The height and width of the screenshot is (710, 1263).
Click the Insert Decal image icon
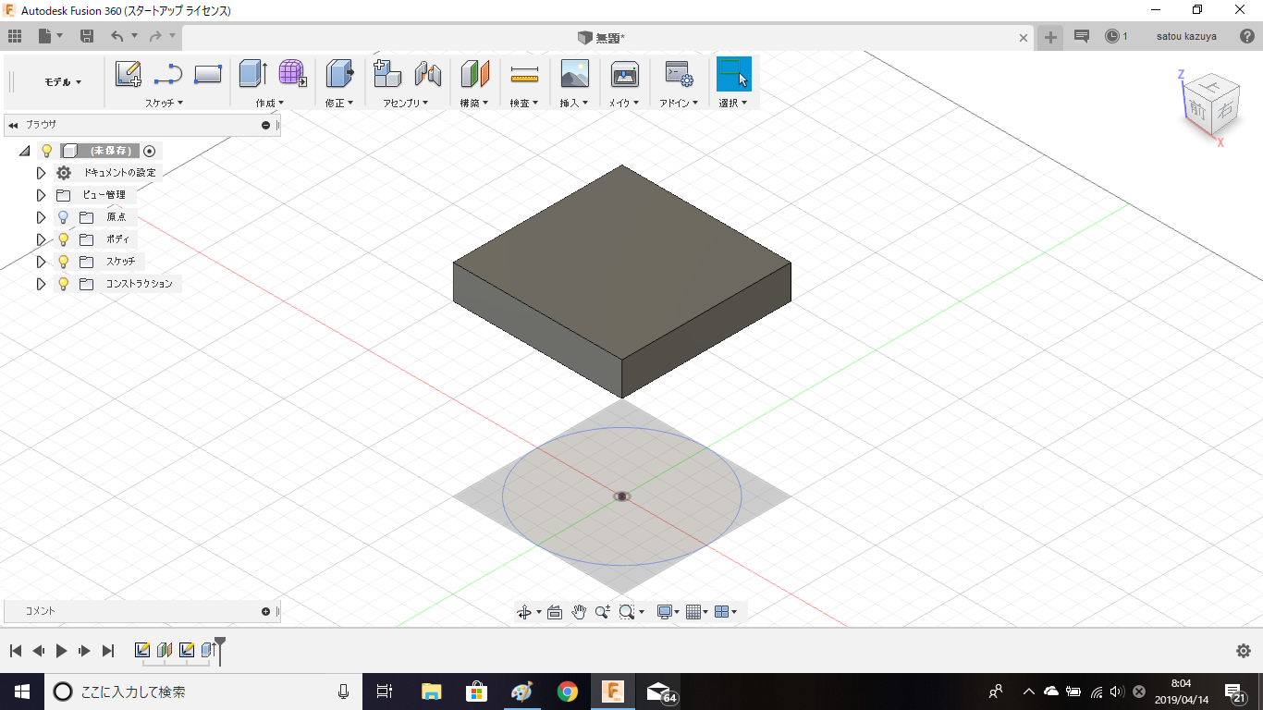574,73
